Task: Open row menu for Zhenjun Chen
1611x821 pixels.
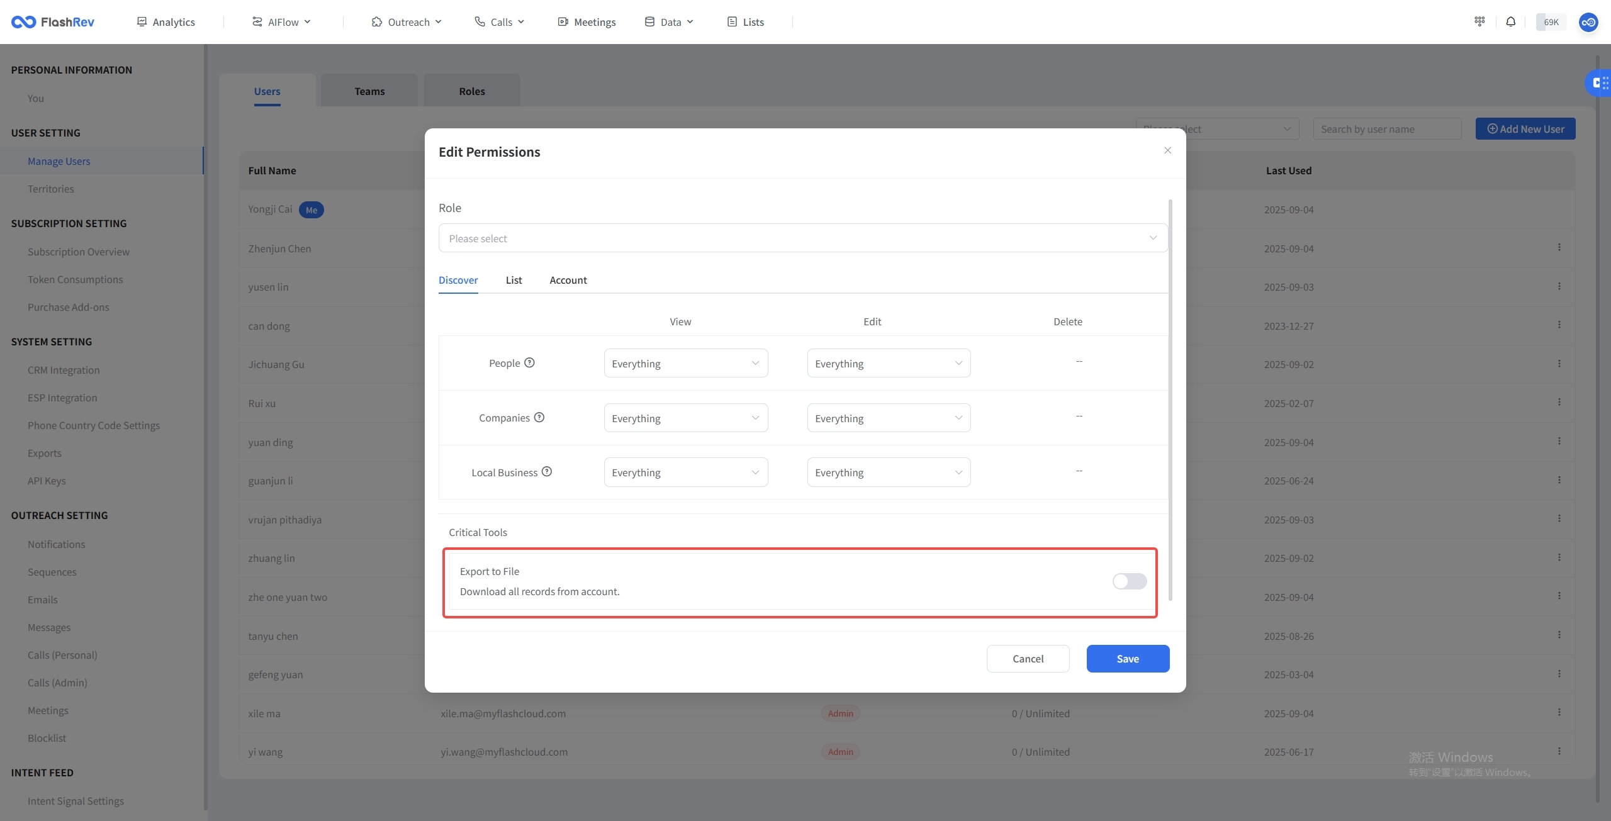Action: coord(1559,247)
